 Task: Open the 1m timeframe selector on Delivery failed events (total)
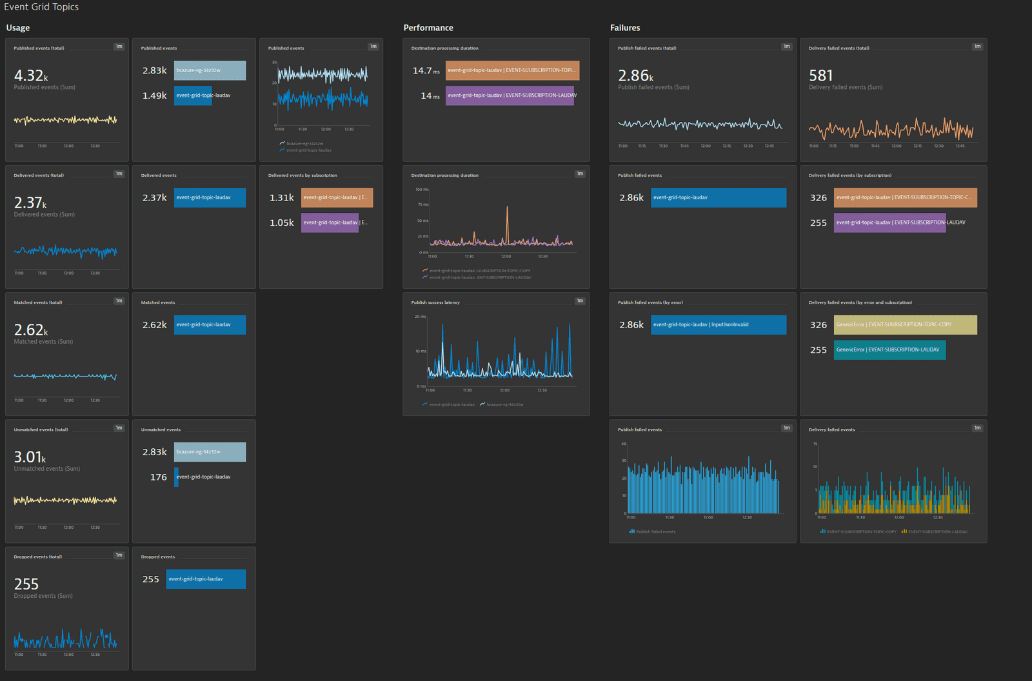977,46
